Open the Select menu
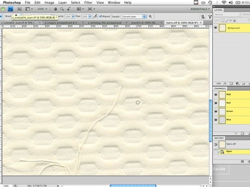Screen dimensions: 250x187 pyautogui.click(x=76, y=3)
